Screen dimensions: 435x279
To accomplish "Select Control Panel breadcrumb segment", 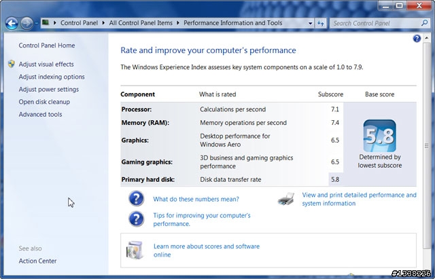I will 79,23.
